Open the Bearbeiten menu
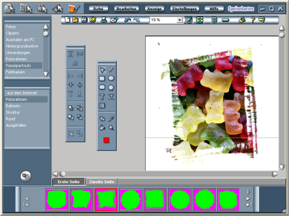289x216 pixels. click(127, 9)
